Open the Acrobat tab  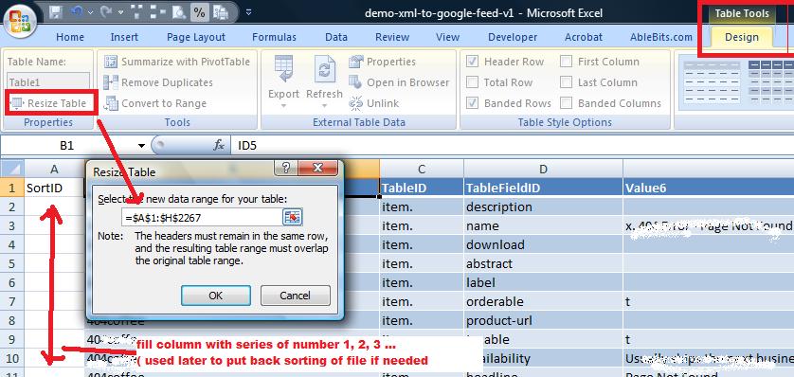584,37
